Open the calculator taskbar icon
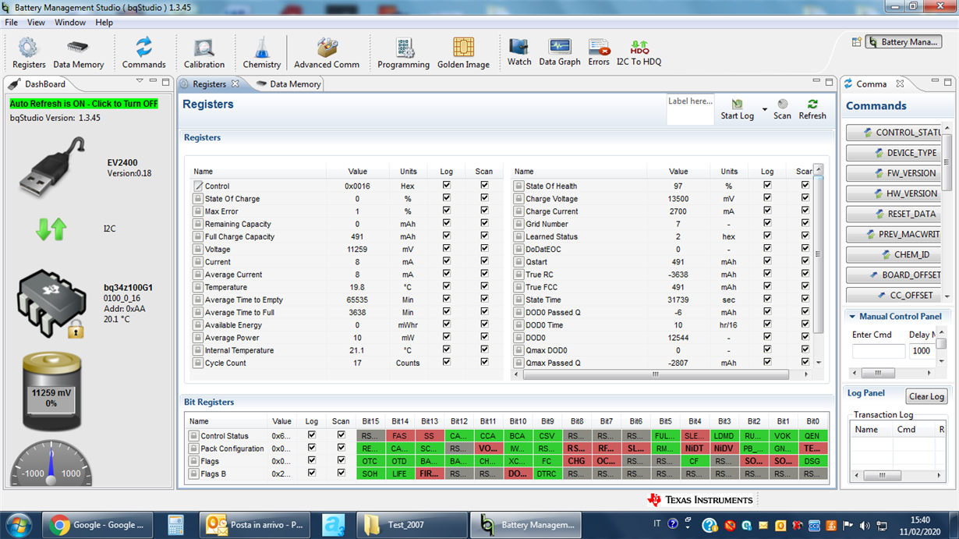Screen dimensions: 959x539 [x=175, y=525]
